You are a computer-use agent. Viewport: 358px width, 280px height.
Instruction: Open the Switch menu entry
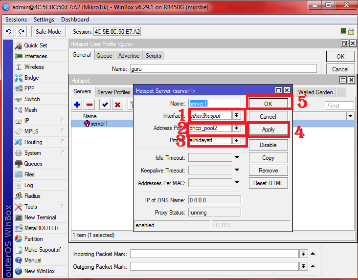[41, 99]
